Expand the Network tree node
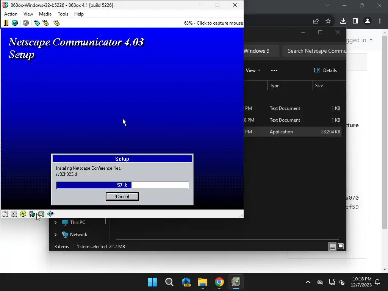The image size is (388, 291). coord(55,235)
